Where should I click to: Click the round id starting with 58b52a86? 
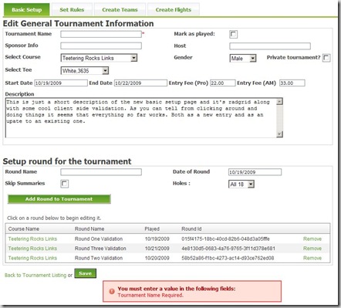(x=228, y=258)
